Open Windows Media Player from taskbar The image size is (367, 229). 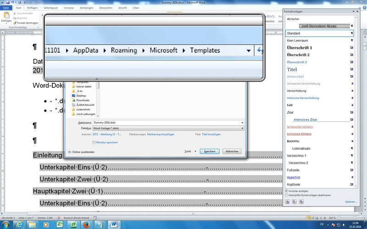tap(46, 225)
